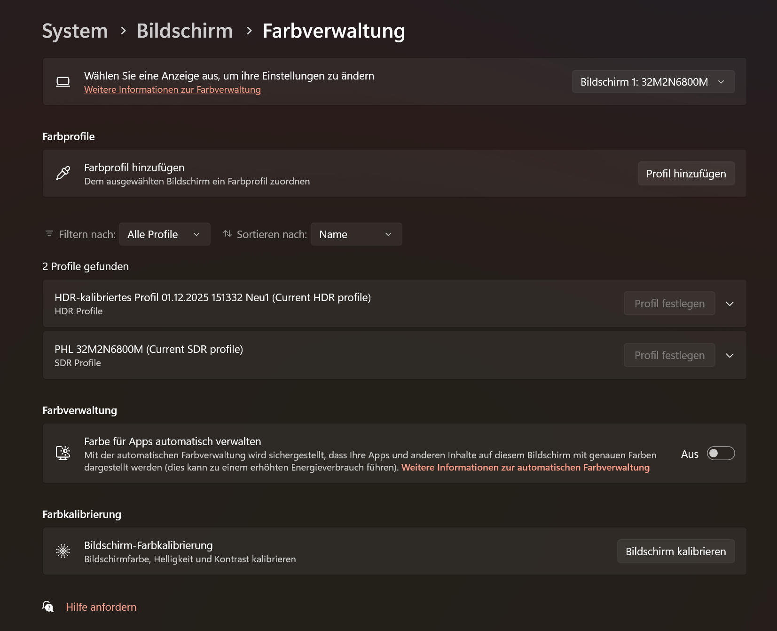Viewport: 777px width, 631px height.
Task: Click the color management monitor icon
Action: point(63,453)
